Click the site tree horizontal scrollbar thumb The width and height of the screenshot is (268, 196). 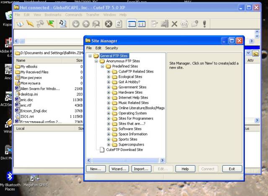125,160
